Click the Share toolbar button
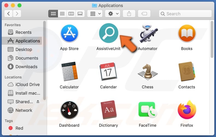This screenshot has height=137, width=216. [x=129, y=14]
